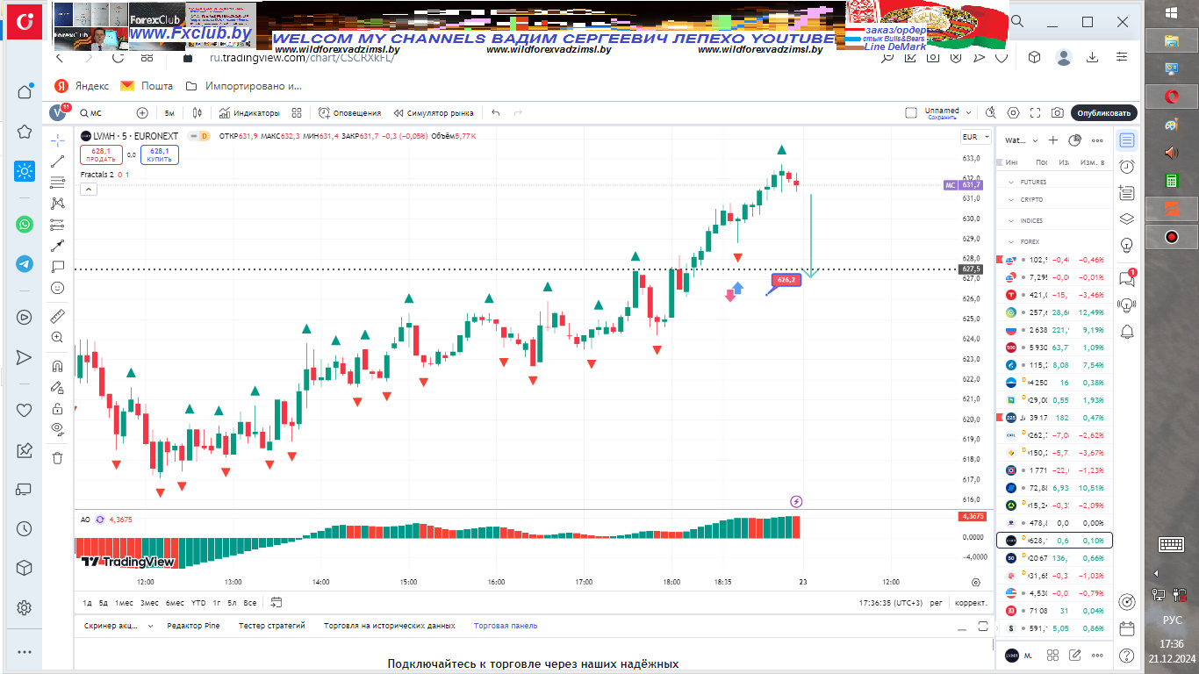Open quick search lightning tool
This screenshot has width=1199, height=674.
[991, 113]
